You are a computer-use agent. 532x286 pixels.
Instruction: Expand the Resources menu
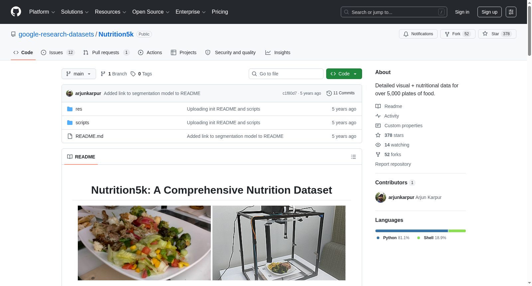click(110, 12)
